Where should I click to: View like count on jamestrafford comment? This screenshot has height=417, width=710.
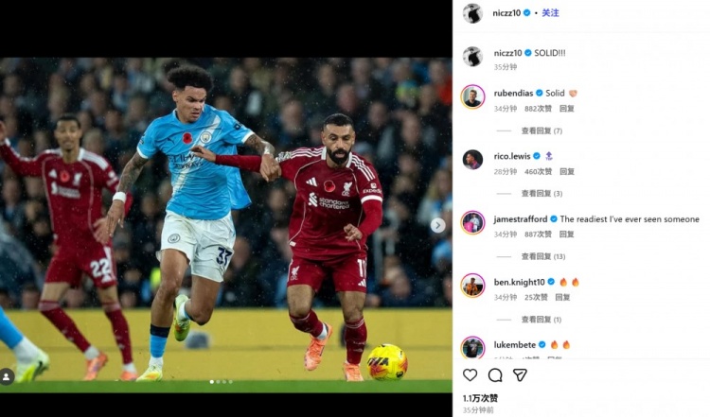point(538,235)
